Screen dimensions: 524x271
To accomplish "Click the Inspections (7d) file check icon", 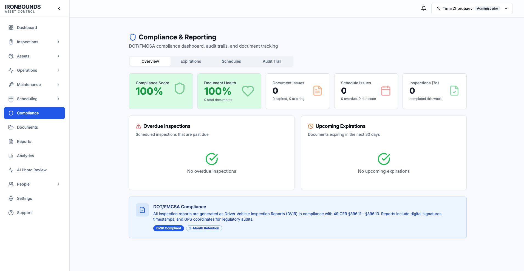I will click(x=454, y=91).
